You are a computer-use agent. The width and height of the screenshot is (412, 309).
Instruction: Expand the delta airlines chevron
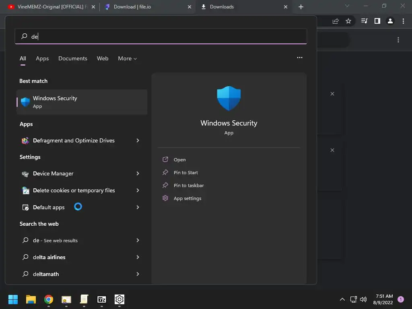coord(138,257)
